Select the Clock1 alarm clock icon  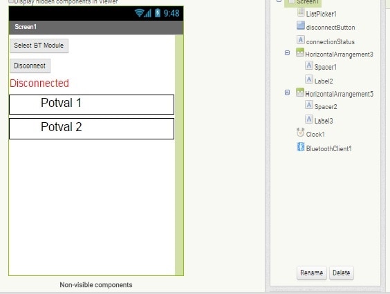tap(301, 133)
